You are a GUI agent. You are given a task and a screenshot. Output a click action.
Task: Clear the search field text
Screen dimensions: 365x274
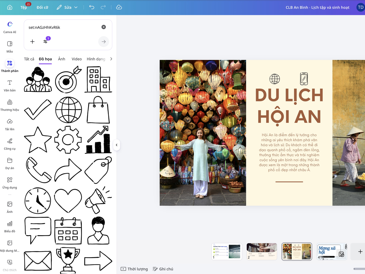click(x=104, y=27)
